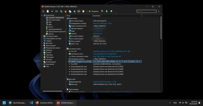The height and width of the screenshot is (106, 203).
Task: Open the flame stability test icon
Action: click(x=66, y=11)
